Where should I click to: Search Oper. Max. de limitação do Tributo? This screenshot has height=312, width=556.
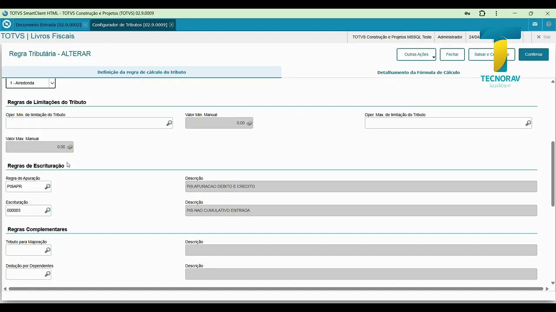click(x=528, y=123)
